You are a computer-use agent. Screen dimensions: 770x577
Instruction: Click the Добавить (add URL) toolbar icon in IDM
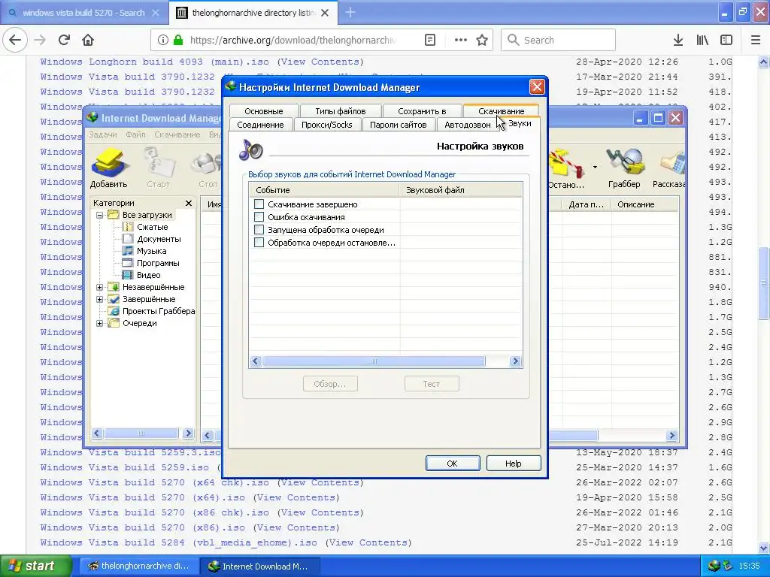pos(109,168)
